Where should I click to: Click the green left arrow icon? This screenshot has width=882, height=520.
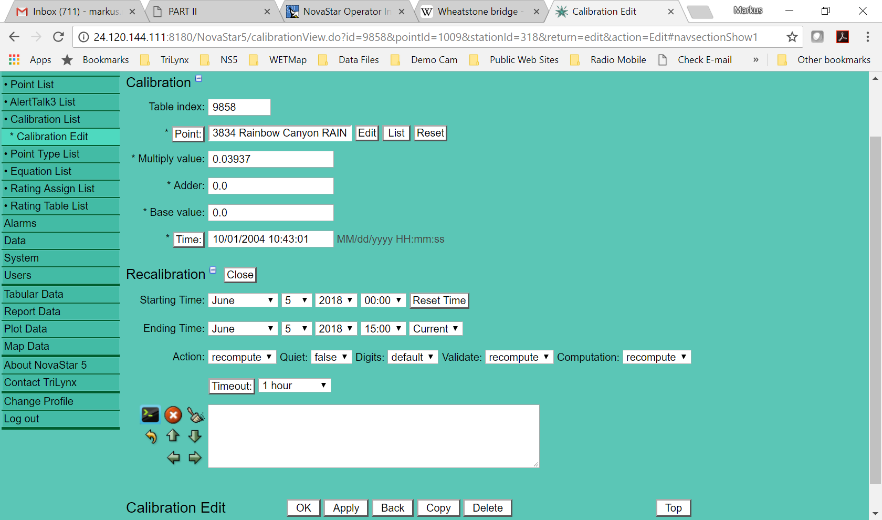click(x=173, y=458)
